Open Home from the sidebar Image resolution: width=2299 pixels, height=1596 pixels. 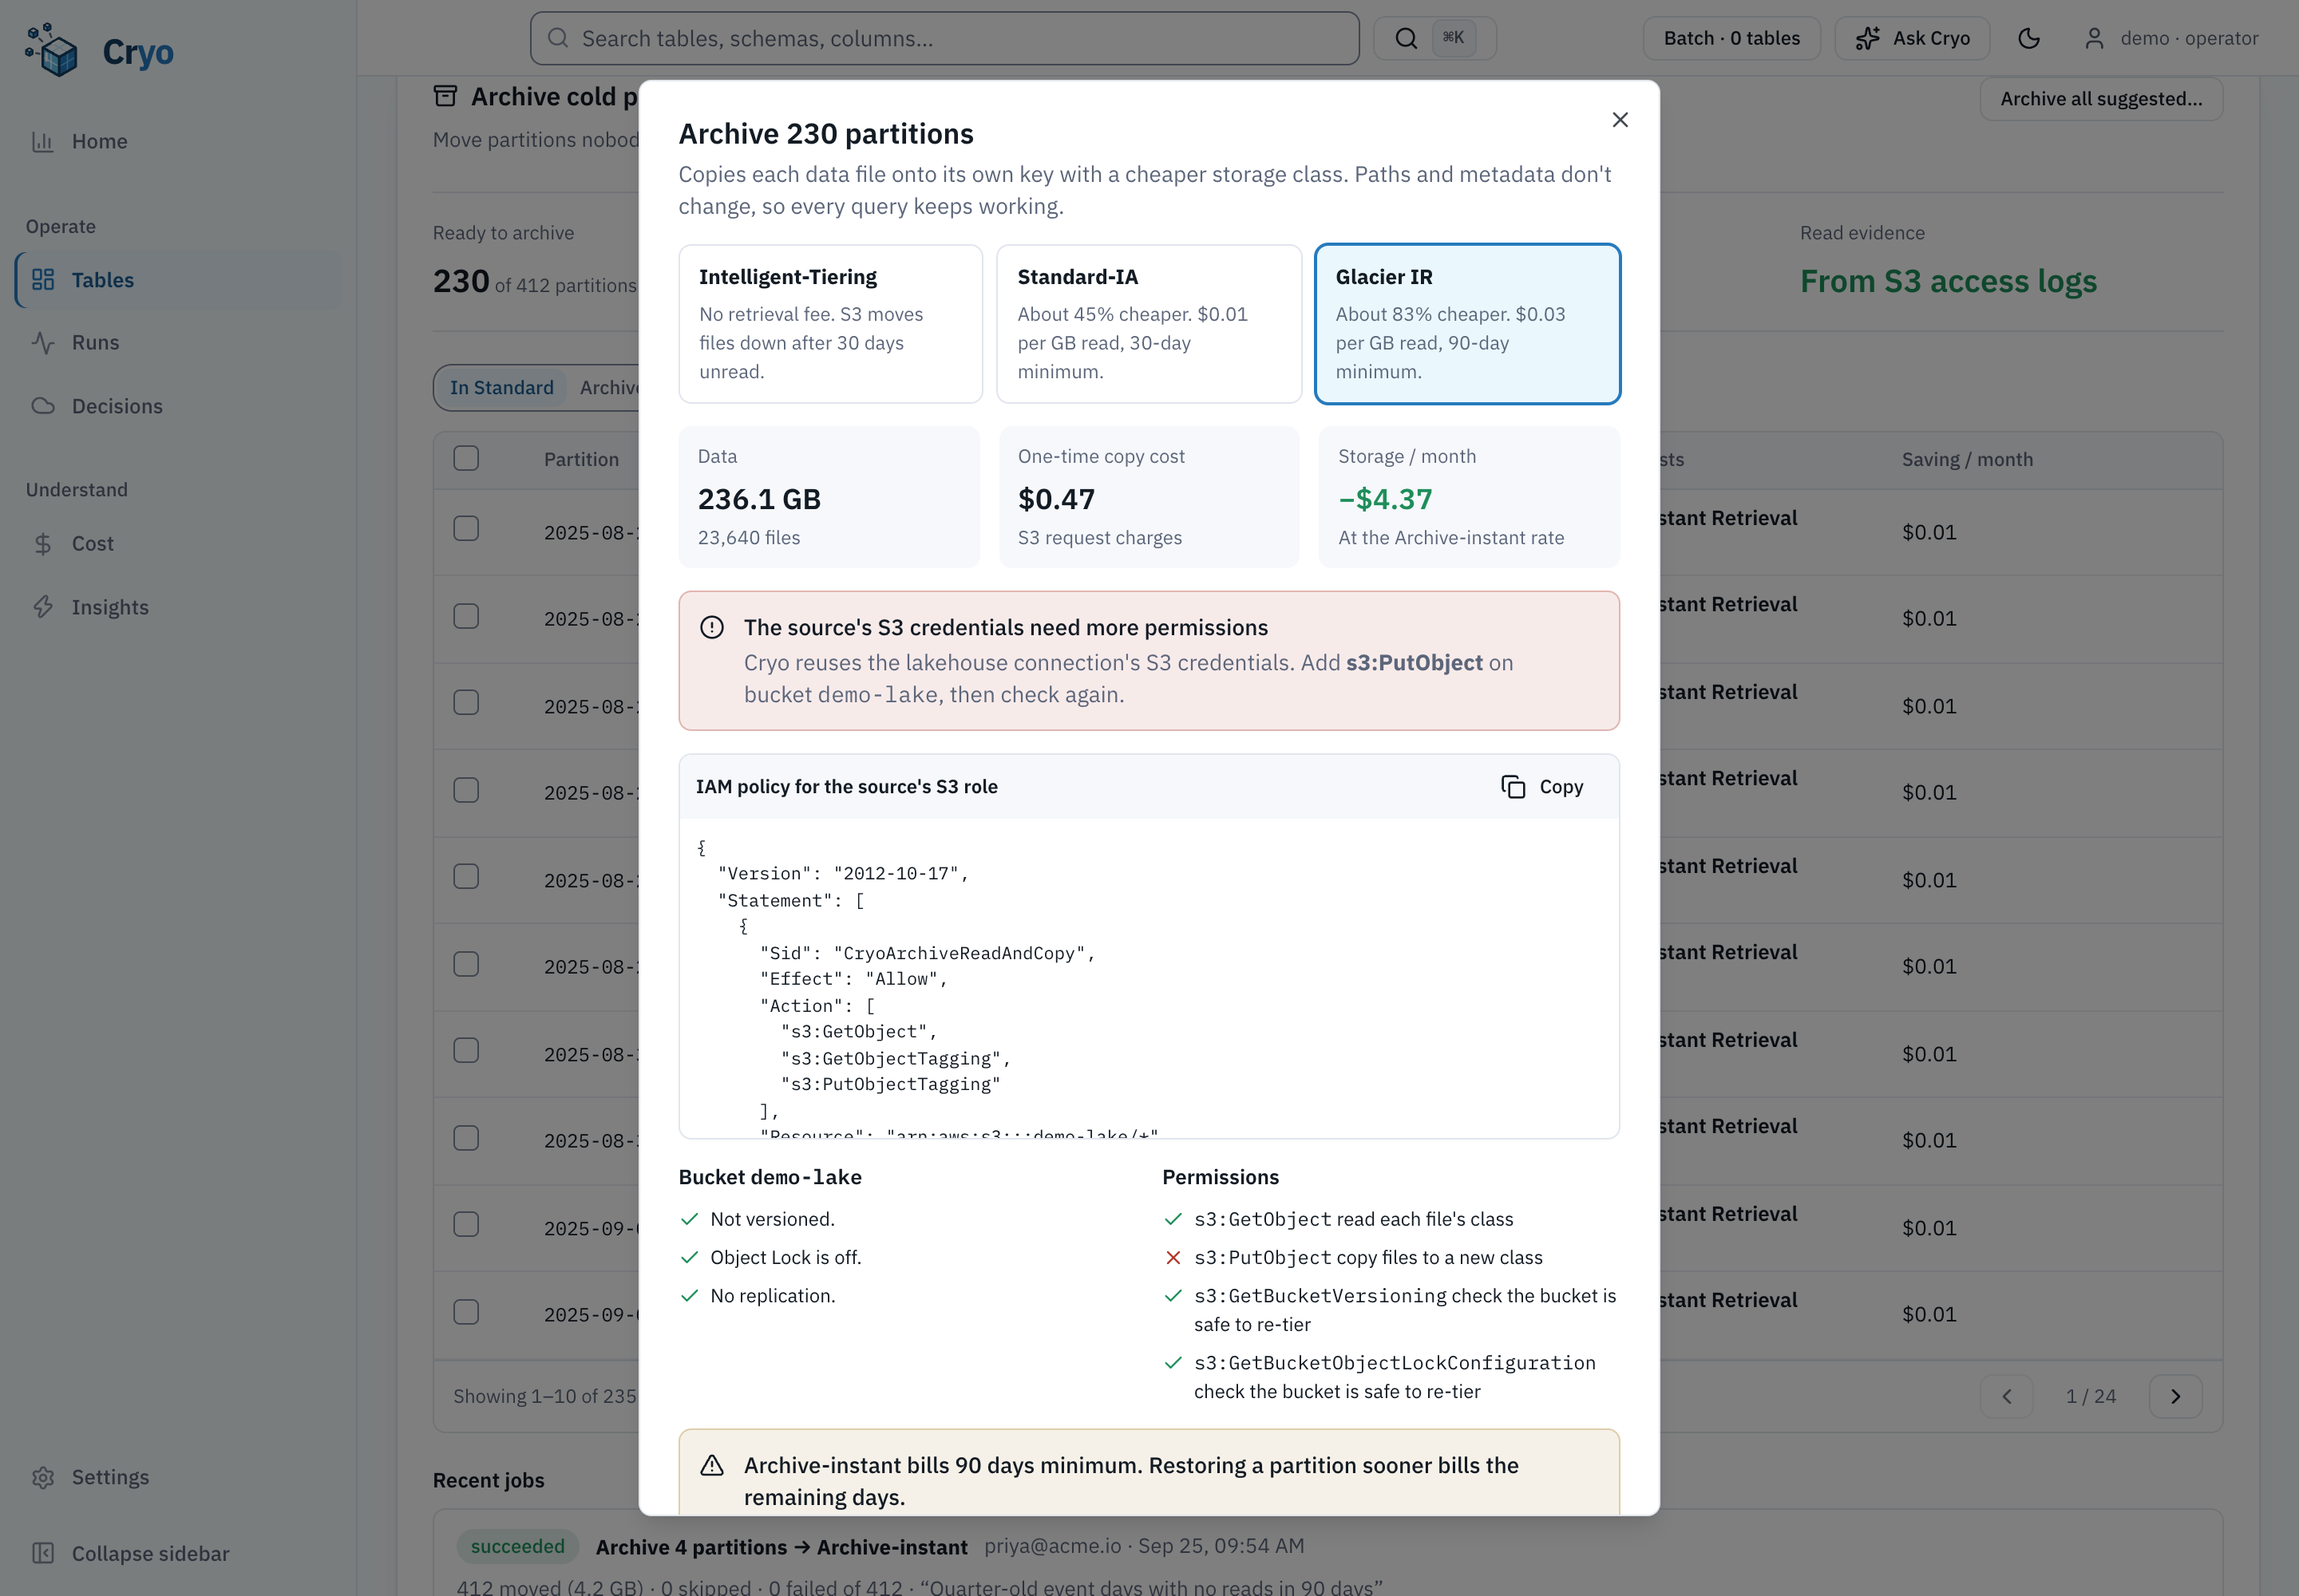[178, 141]
